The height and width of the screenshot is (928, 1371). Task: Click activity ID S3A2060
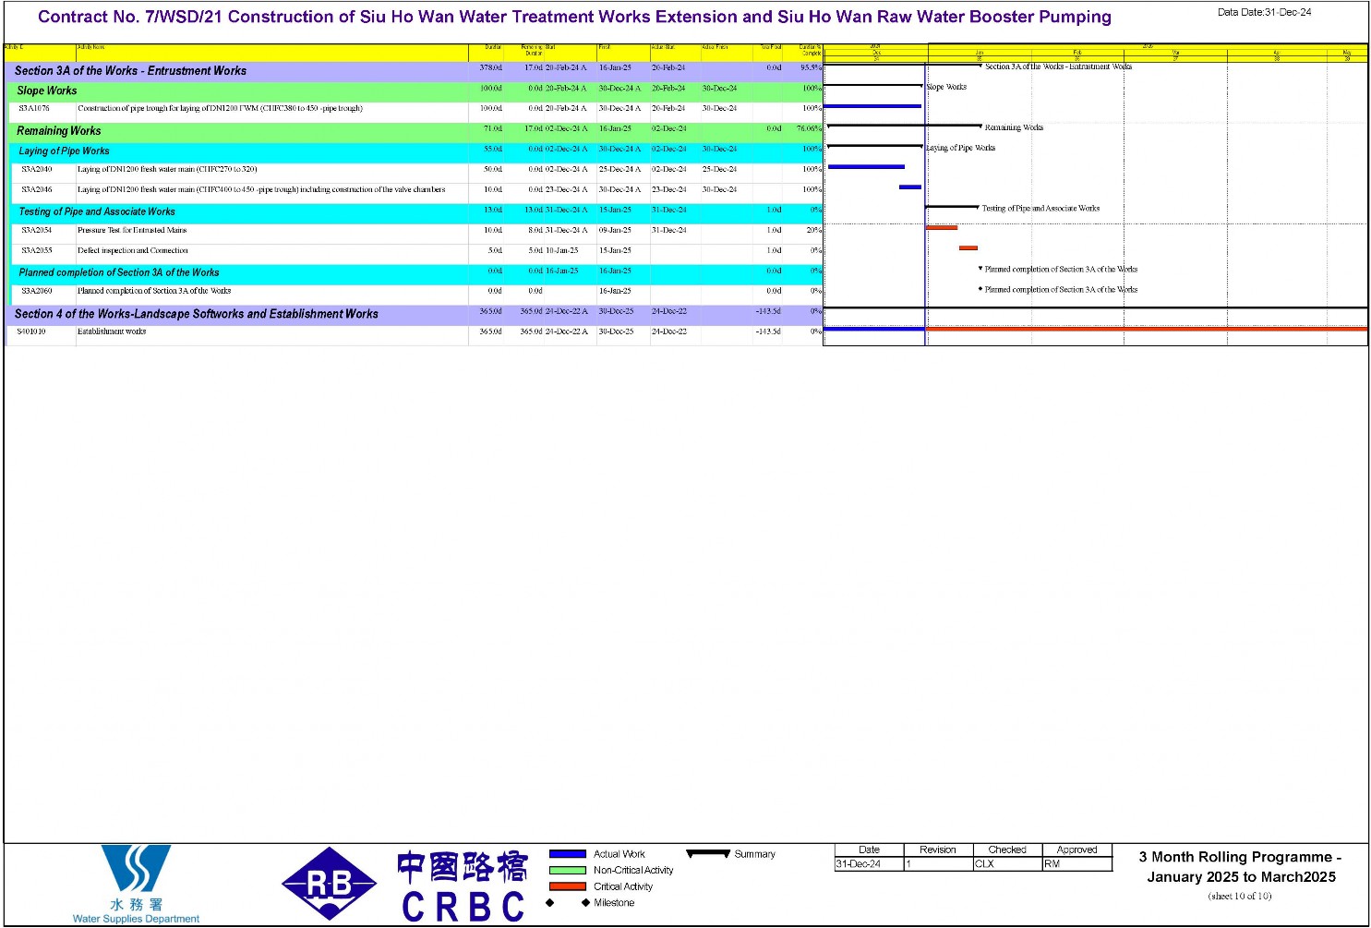coord(37,292)
